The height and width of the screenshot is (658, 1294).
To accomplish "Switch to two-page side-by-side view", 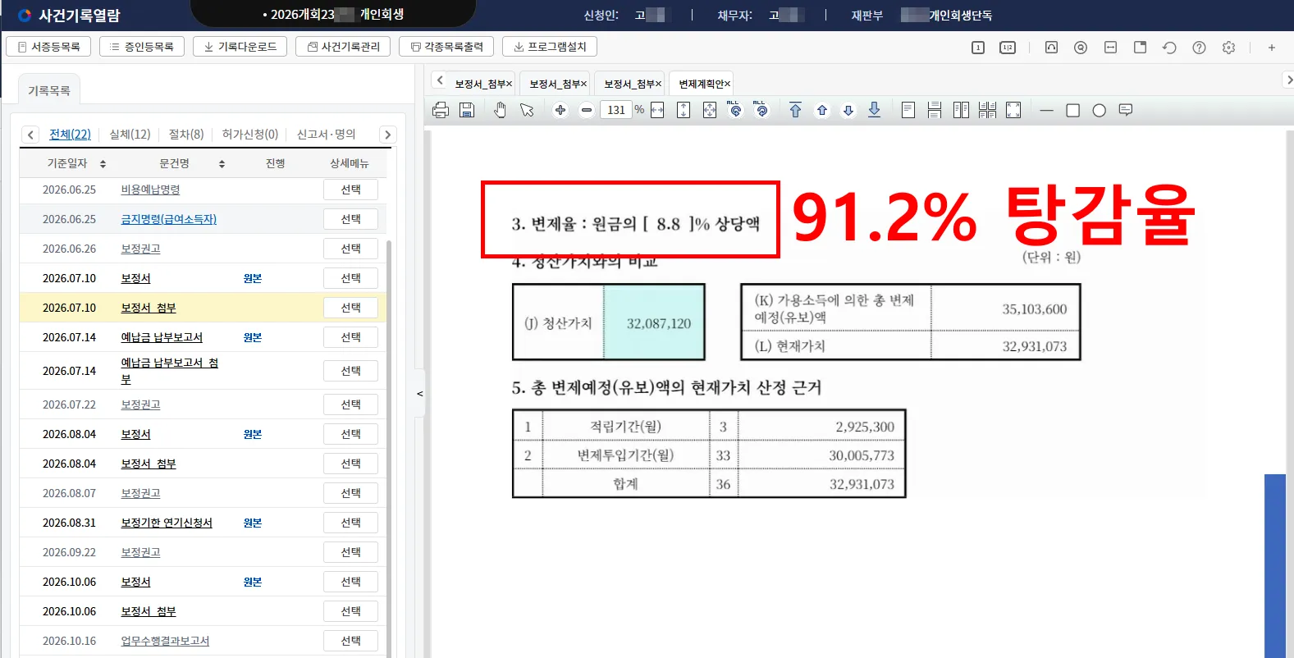I will [x=961, y=110].
